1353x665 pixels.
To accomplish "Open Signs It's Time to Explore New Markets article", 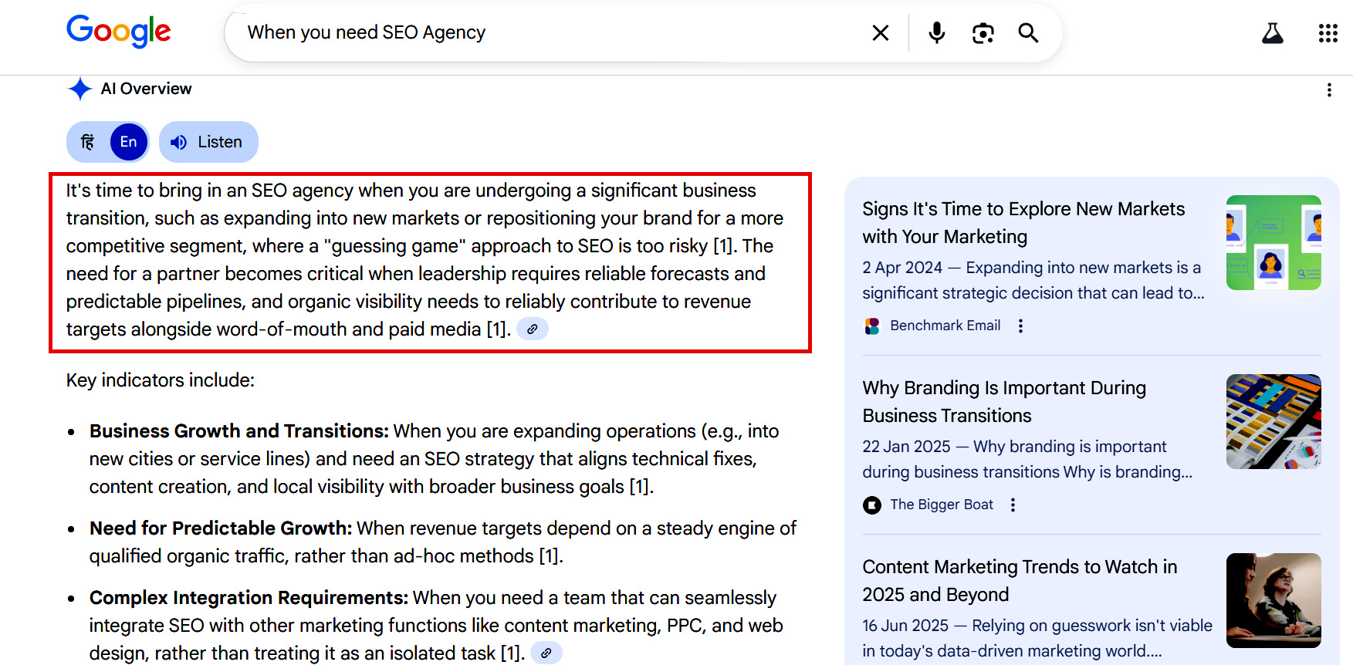I will [1023, 222].
